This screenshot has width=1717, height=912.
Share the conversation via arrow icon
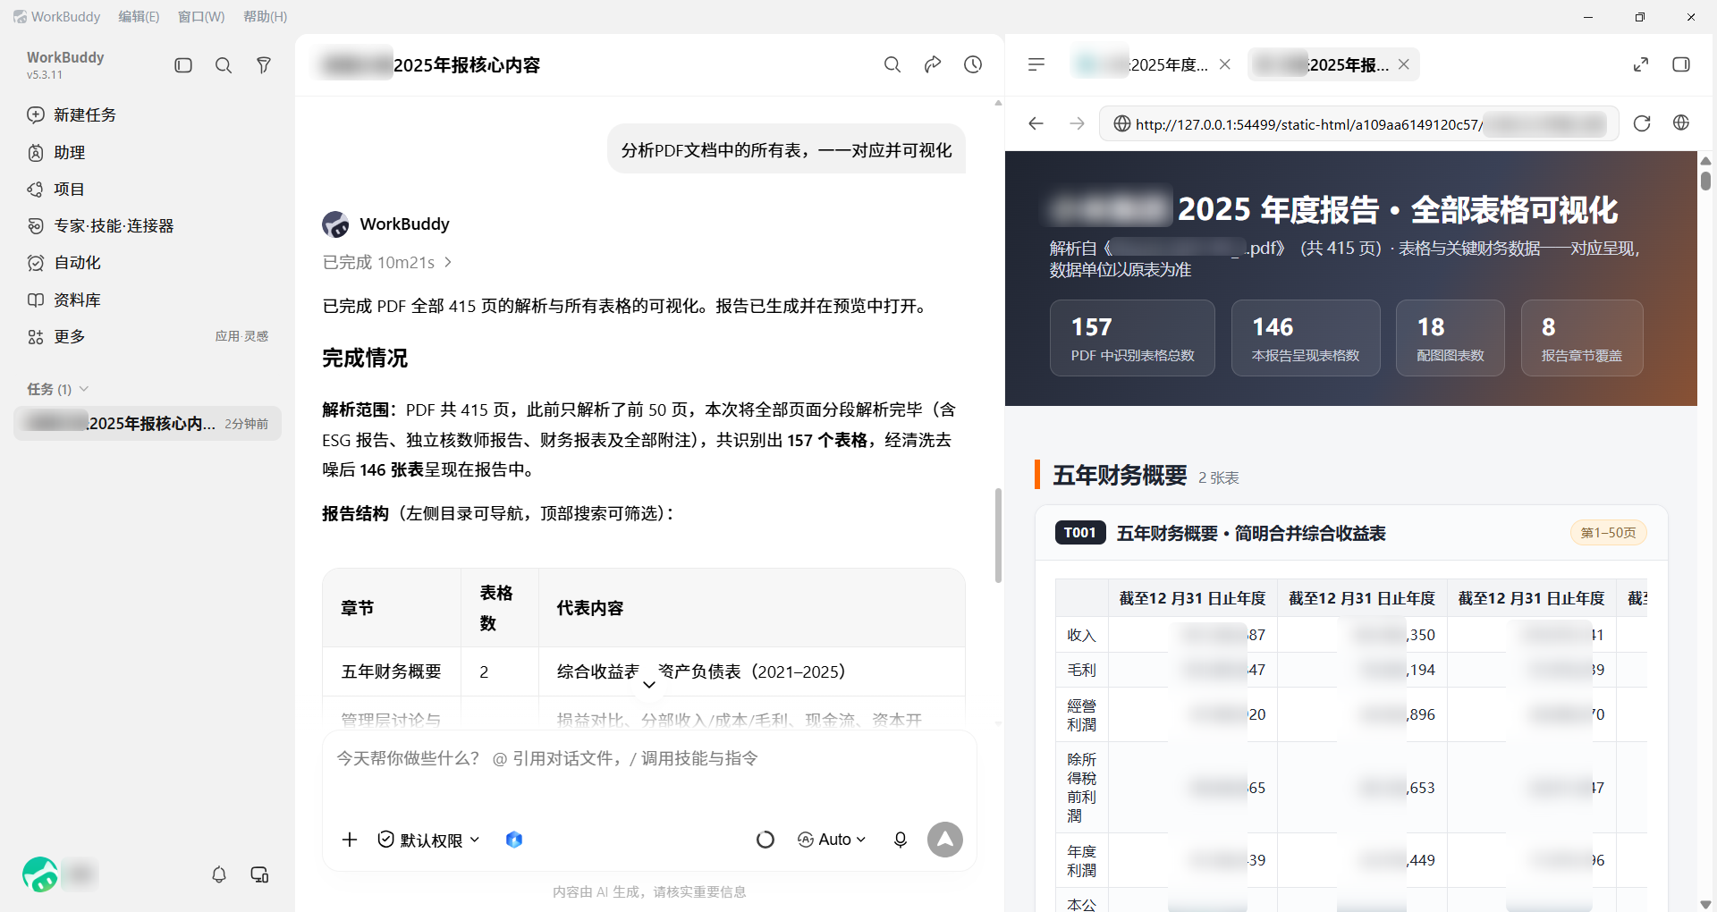(933, 64)
